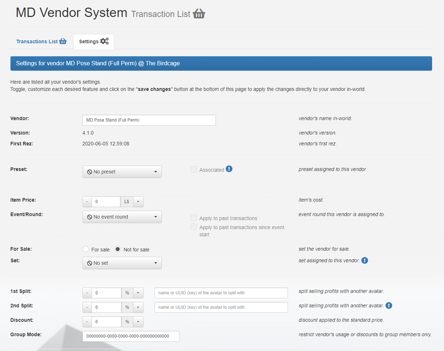Open the No event round dropdown
The height and width of the screenshot is (351, 444).
point(122,217)
